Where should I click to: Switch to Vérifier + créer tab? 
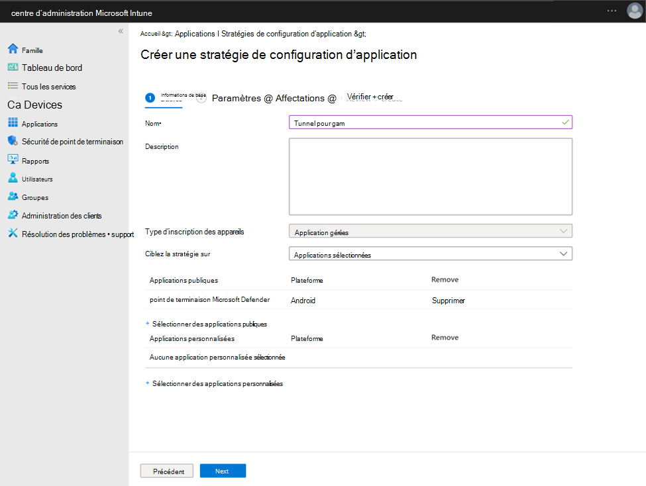point(370,97)
